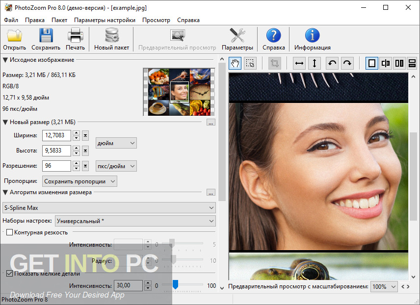
Task: Open the Информация icon
Action: click(313, 35)
